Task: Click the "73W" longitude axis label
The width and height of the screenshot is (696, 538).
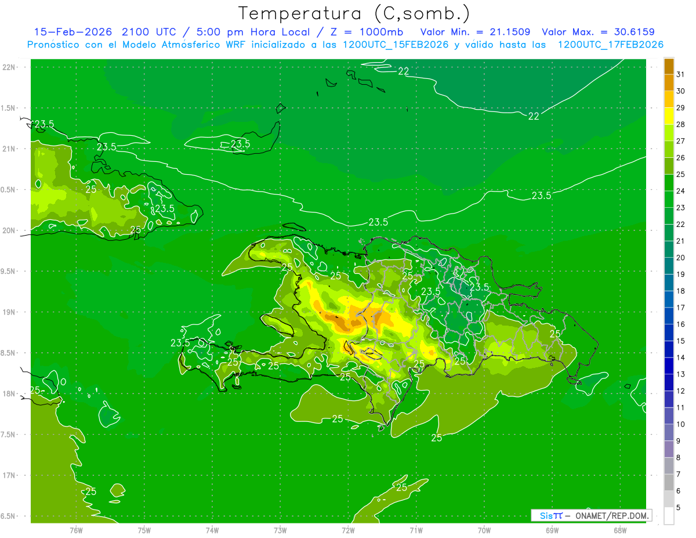Action: 280,530
